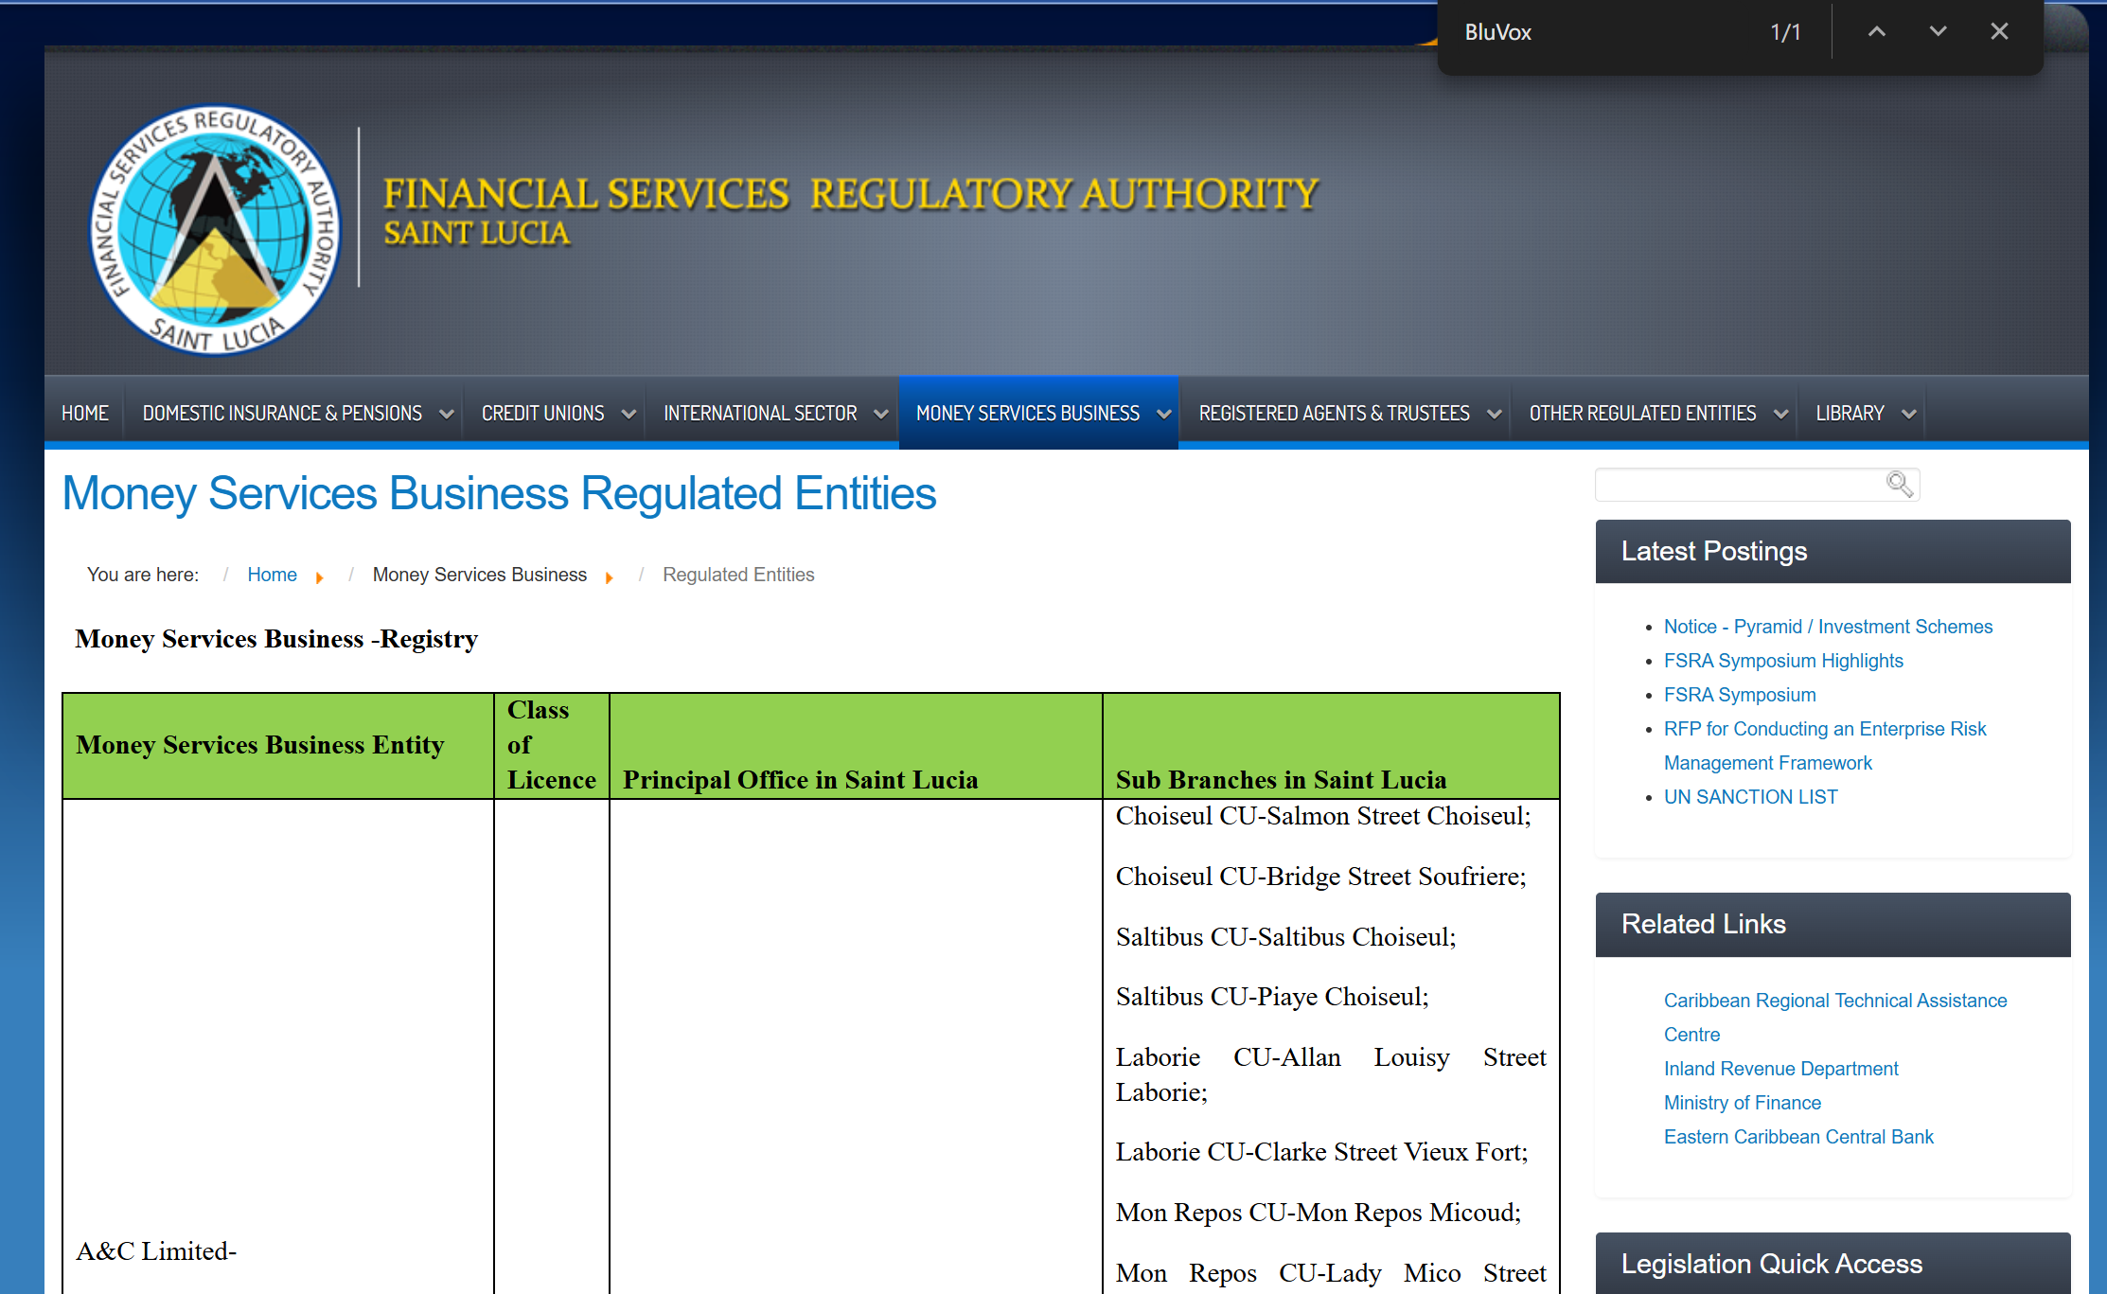Expand International Sector chevron

coord(881,415)
